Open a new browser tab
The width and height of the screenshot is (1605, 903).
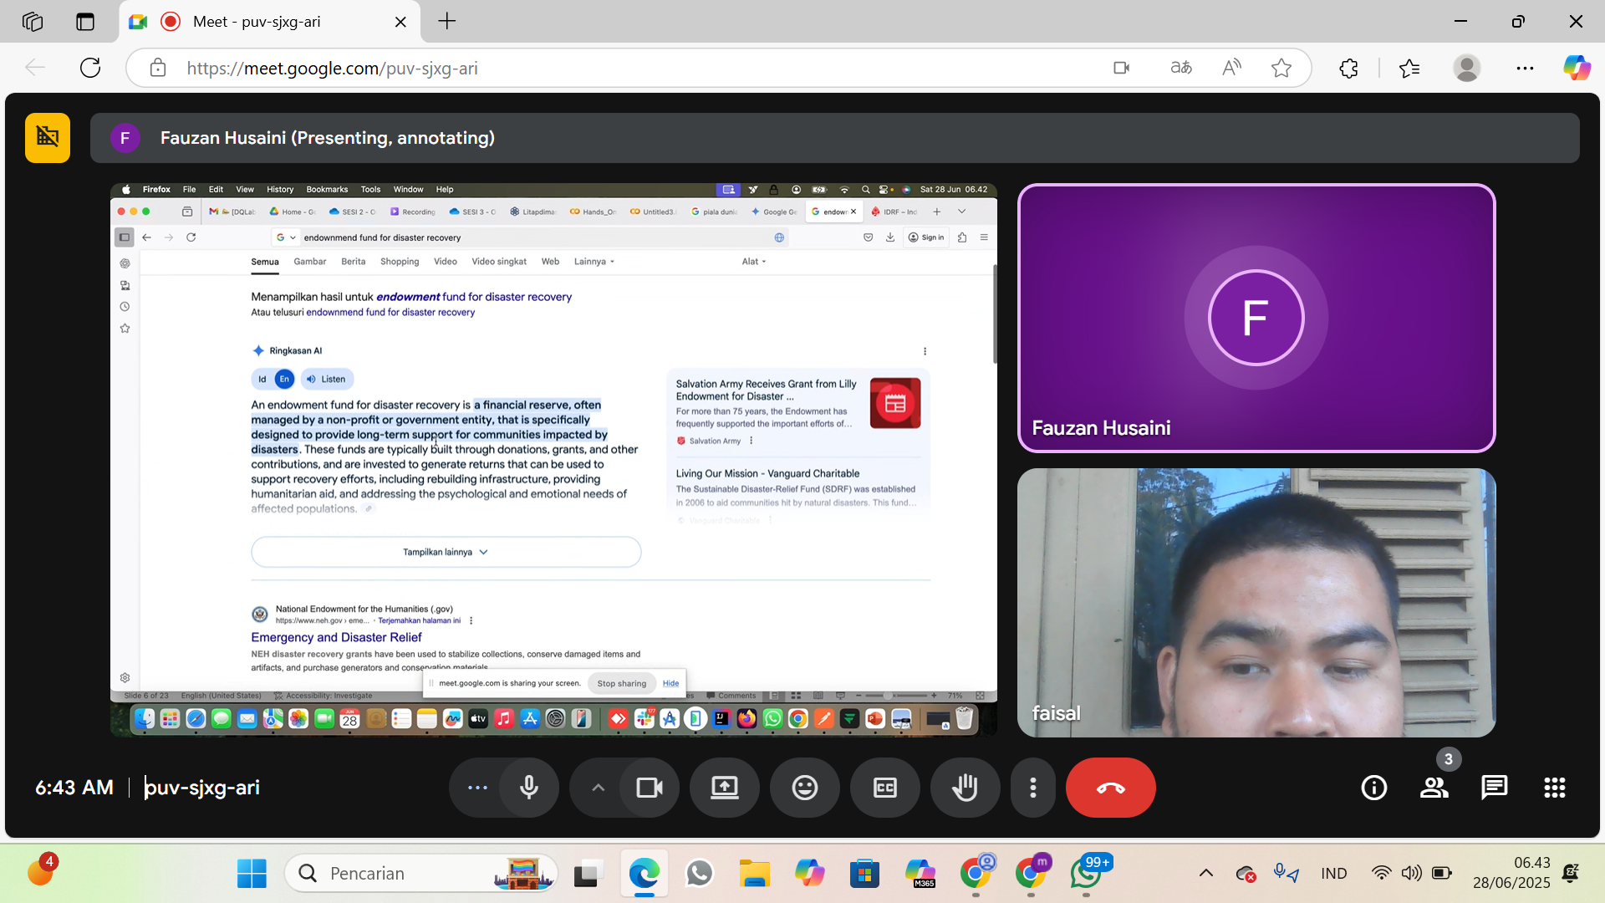point(447,22)
